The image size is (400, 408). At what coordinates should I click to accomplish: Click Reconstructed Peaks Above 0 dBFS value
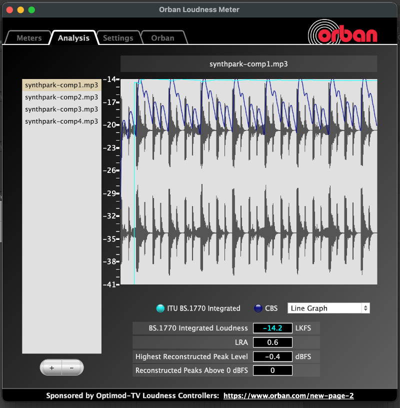pyautogui.click(x=272, y=370)
